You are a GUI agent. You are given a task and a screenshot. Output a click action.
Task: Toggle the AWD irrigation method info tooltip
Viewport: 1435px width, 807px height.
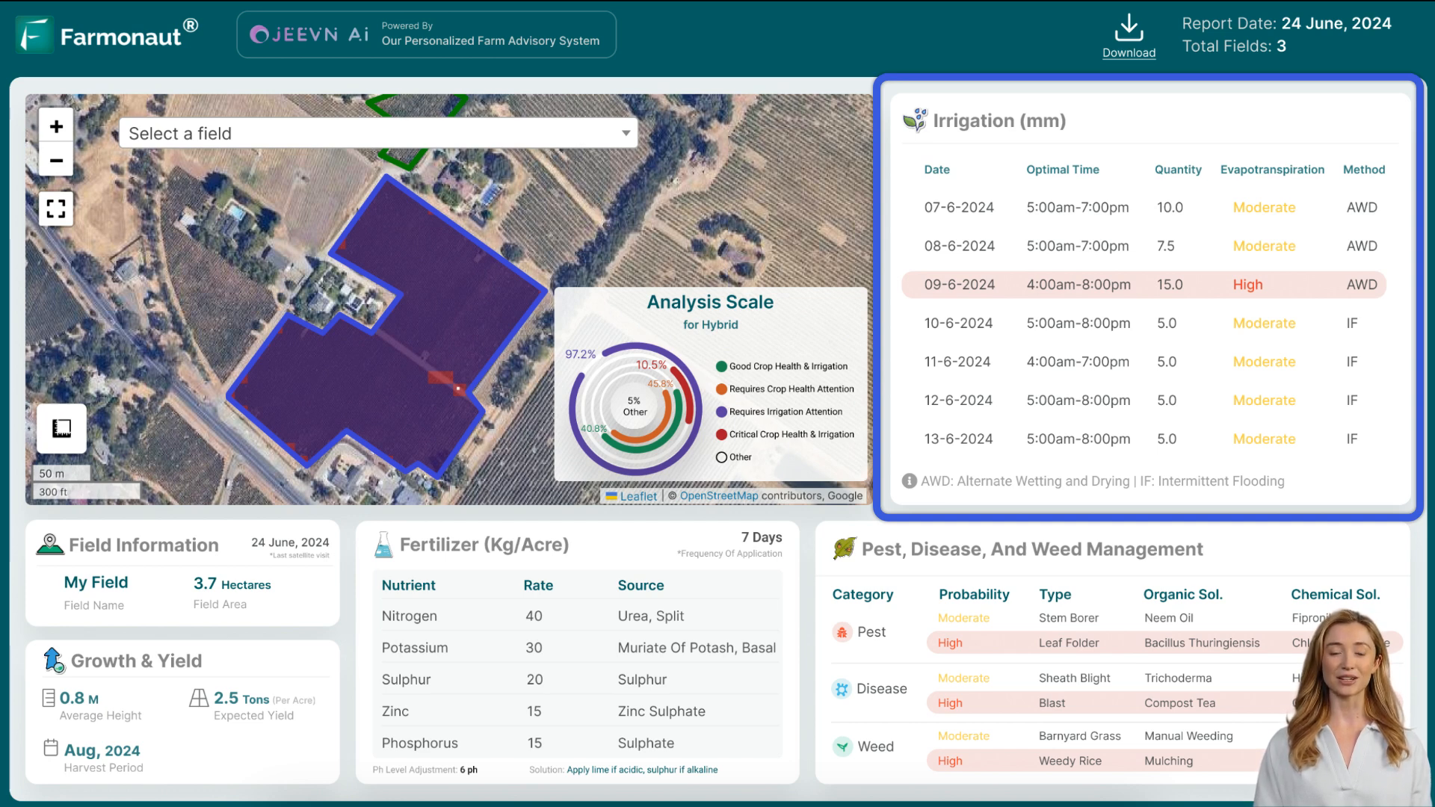[x=909, y=481]
